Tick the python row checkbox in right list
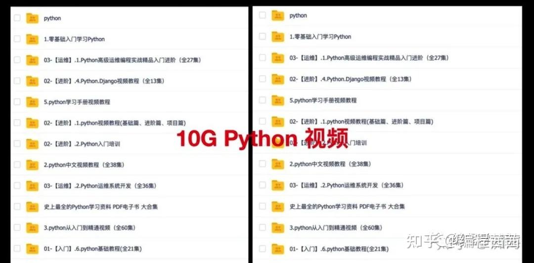Screen dimensions: 534x263 click(x=262, y=15)
